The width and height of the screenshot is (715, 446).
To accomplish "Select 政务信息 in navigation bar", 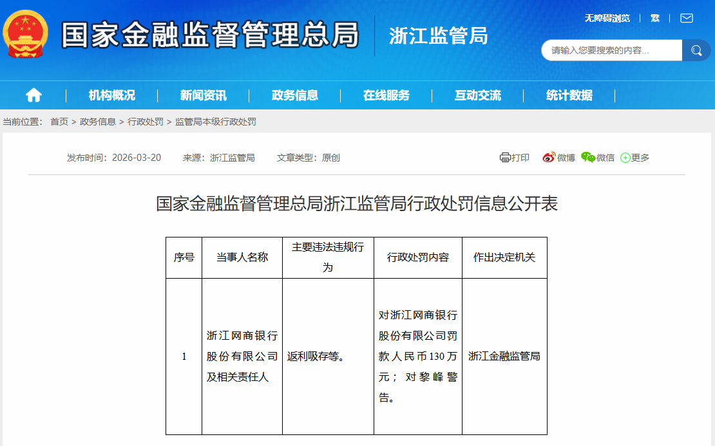I will pos(295,95).
